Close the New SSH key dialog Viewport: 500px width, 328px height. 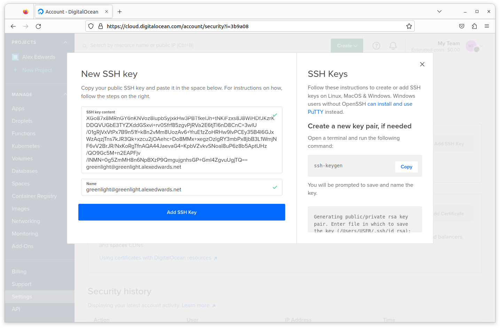[x=422, y=64]
